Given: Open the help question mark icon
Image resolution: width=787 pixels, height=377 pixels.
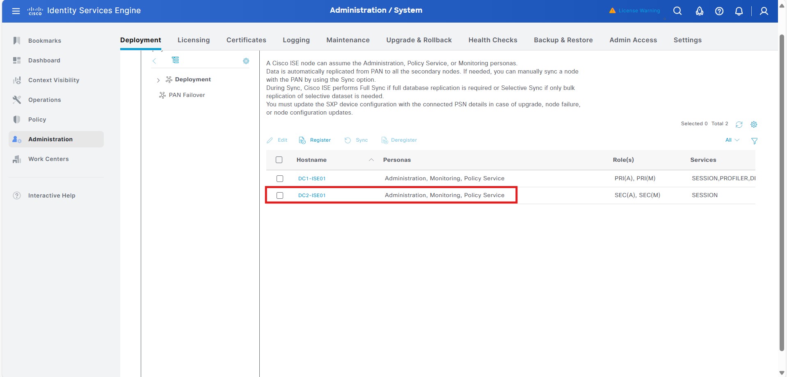Looking at the screenshot, I should (719, 11).
